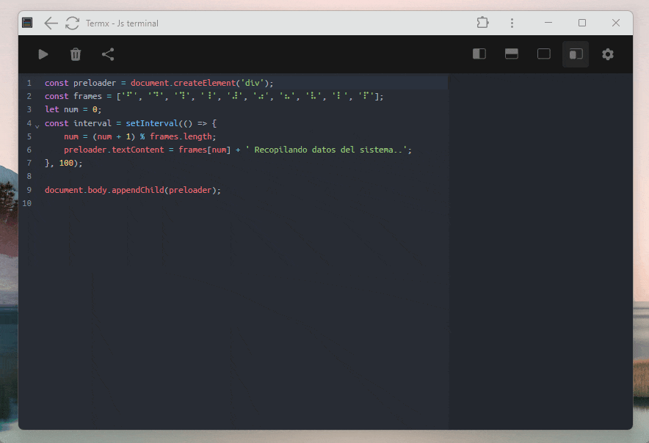Click the Termx app icon in title bar
The image size is (649, 443).
tap(27, 23)
